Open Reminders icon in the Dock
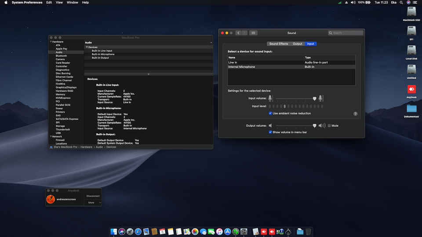 coord(179,231)
